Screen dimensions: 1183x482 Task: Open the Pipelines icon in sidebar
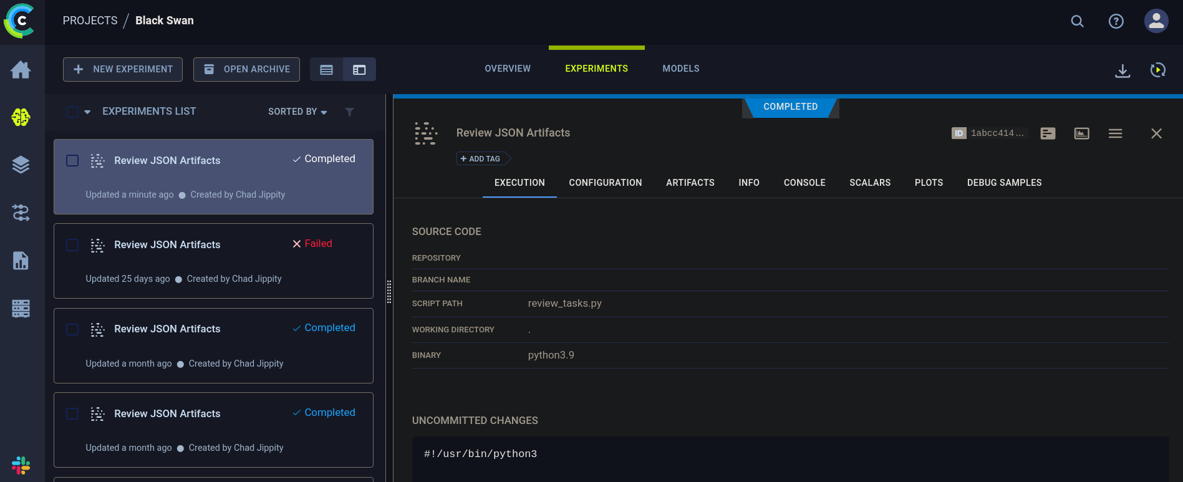(21, 213)
